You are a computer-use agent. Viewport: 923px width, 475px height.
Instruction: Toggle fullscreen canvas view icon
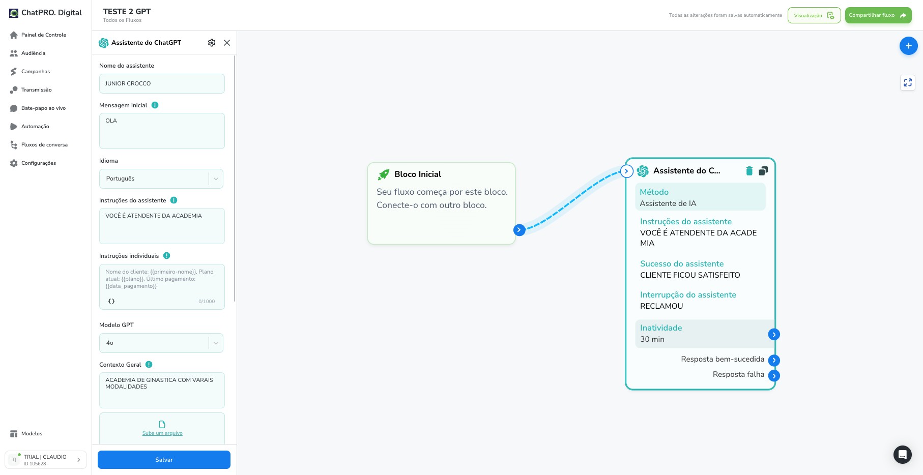click(908, 82)
